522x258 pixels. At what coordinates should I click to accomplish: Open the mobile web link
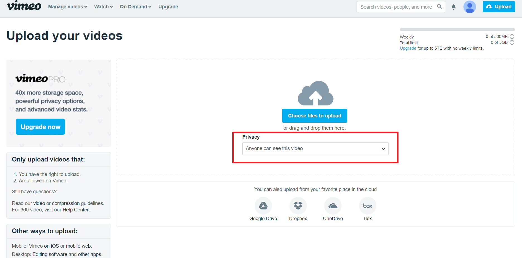point(78,246)
